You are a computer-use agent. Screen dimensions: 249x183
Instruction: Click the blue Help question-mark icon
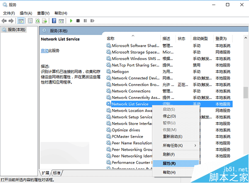tap(54, 21)
